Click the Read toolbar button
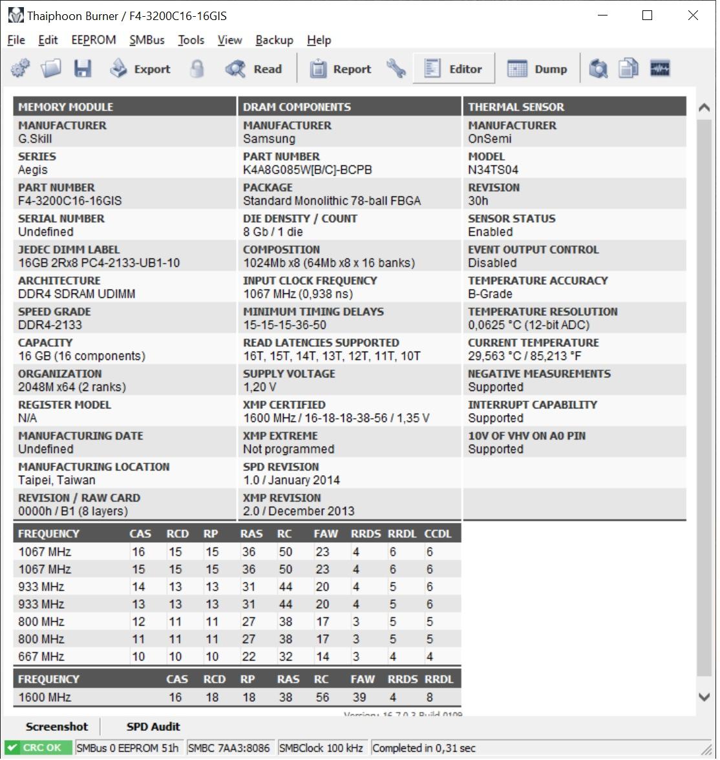The height and width of the screenshot is (760, 720). point(253,69)
